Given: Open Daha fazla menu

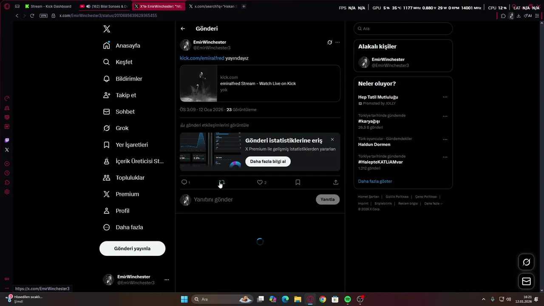Looking at the screenshot, I should pos(123,227).
